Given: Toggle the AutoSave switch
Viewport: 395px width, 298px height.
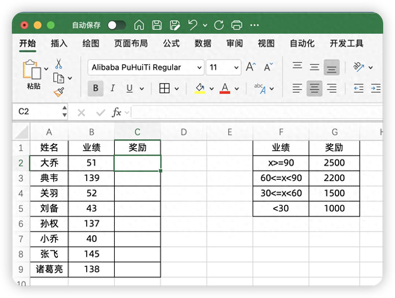Looking at the screenshot, I should [117, 25].
